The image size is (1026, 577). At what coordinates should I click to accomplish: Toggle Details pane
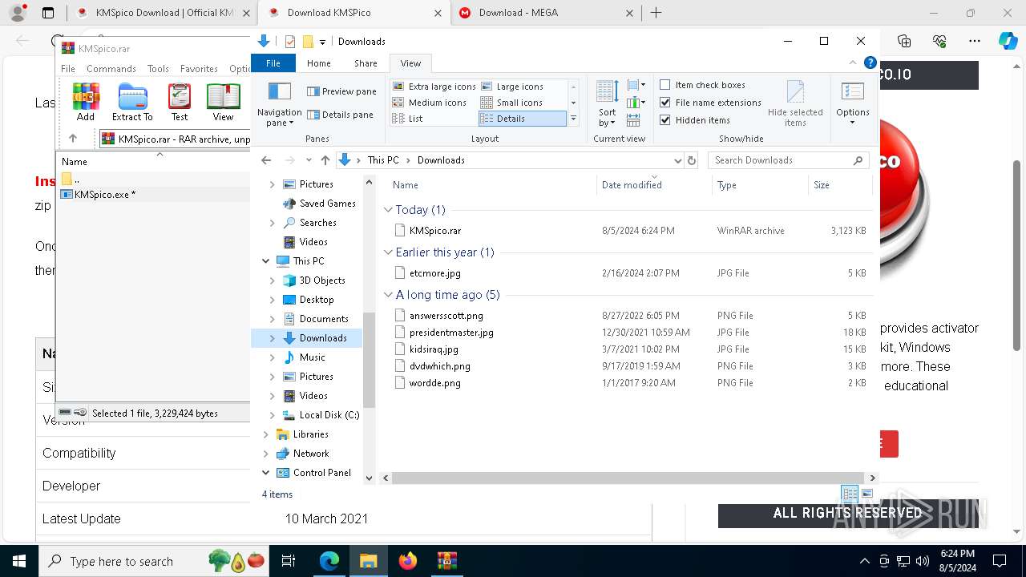pos(341,115)
